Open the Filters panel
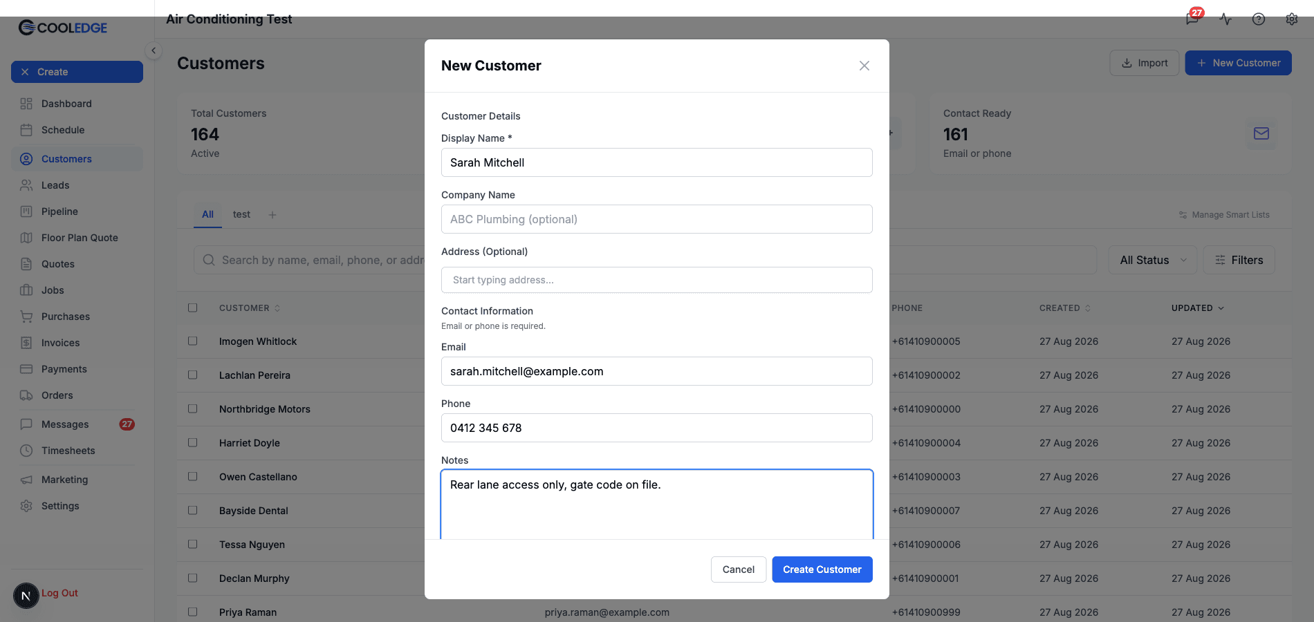This screenshot has height=622, width=1314. click(1239, 260)
